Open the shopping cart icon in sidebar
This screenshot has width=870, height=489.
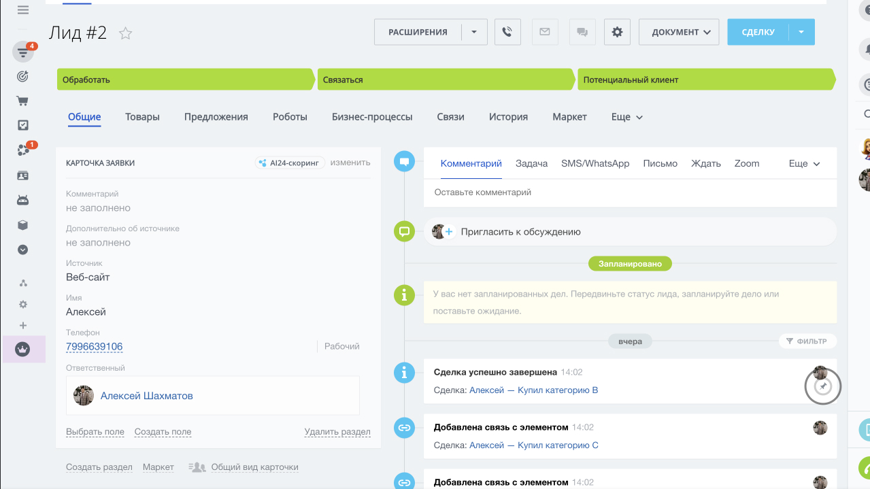[x=22, y=101]
